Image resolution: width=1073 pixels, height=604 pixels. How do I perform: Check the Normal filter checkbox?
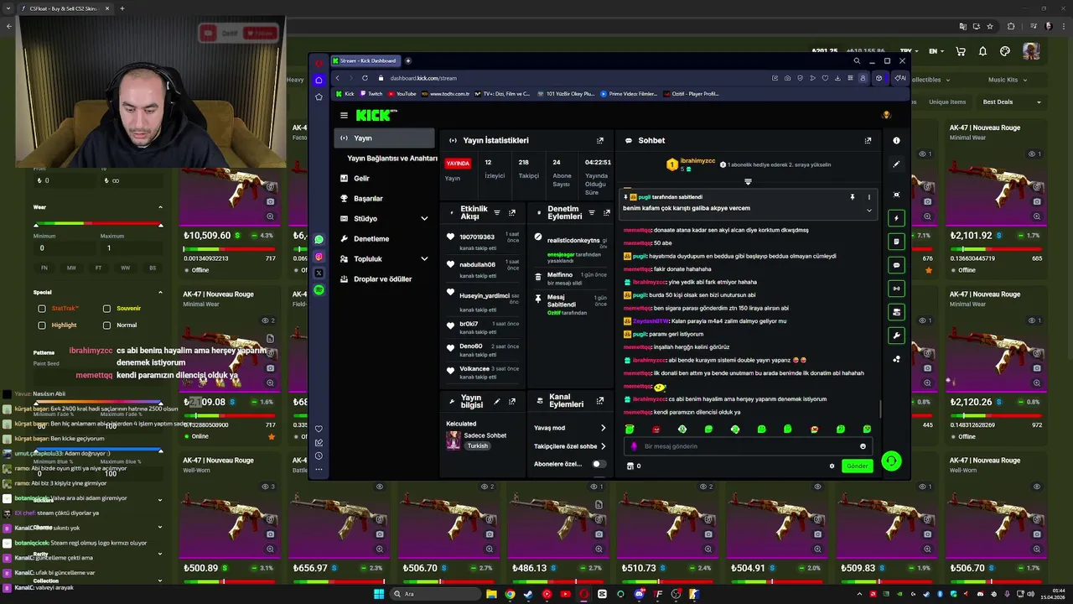point(106,325)
